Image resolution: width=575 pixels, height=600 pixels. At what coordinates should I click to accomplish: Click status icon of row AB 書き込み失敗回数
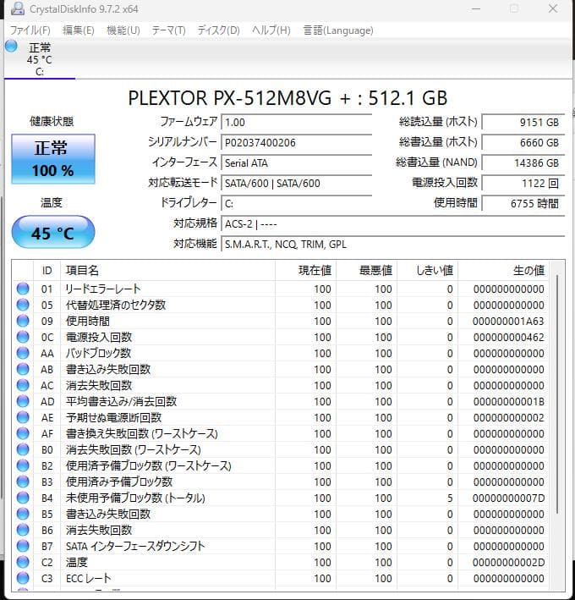coord(23,369)
